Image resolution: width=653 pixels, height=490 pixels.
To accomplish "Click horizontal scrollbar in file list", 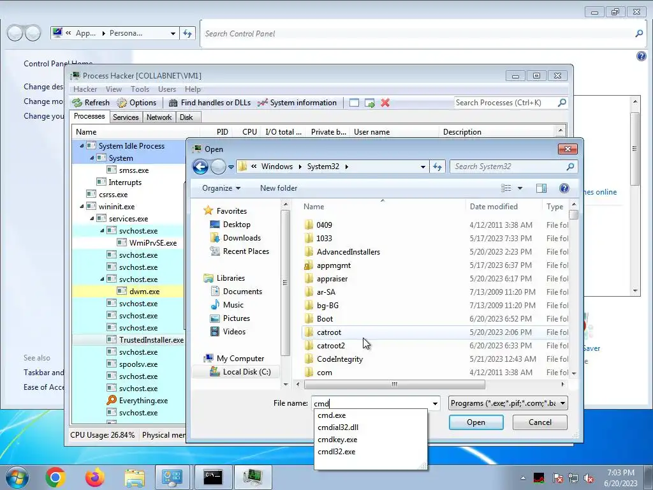I will tap(394, 384).
